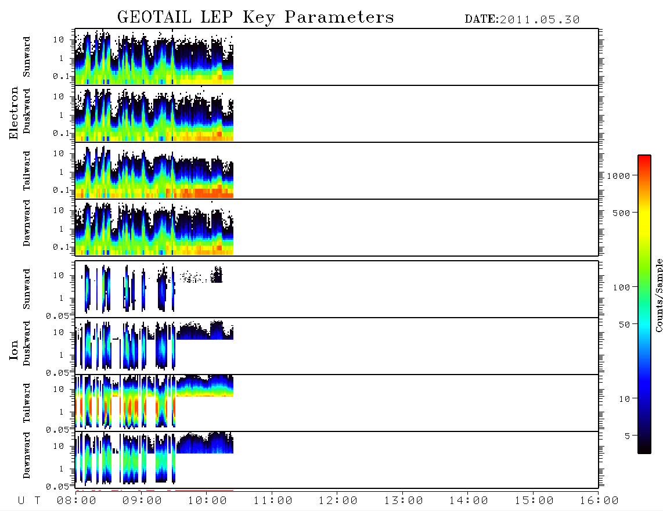Click the 1000 colorbar tick label
Image resolution: width=663 pixels, height=511 pixels.
click(x=618, y=176)
